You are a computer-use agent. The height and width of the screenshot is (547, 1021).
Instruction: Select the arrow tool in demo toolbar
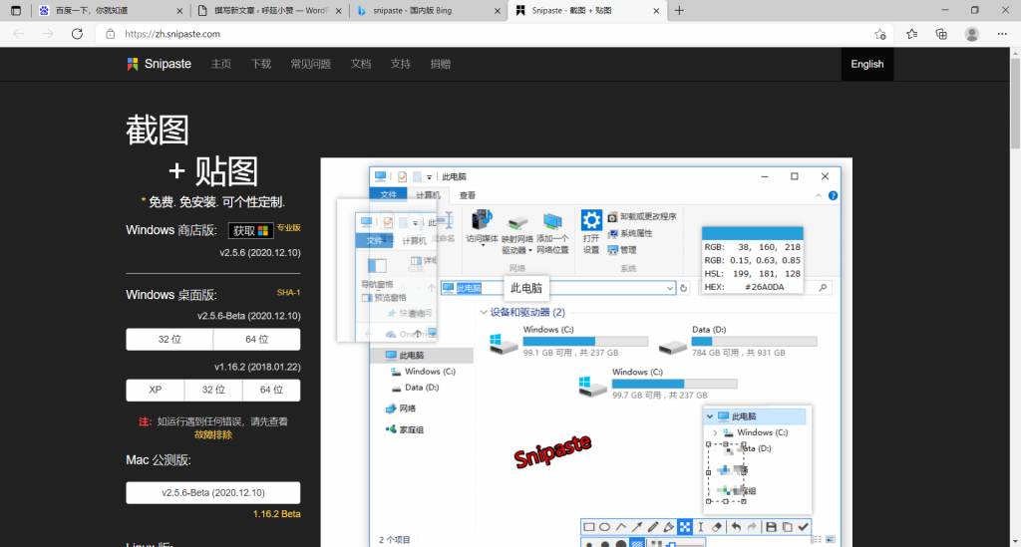[637, 527]
